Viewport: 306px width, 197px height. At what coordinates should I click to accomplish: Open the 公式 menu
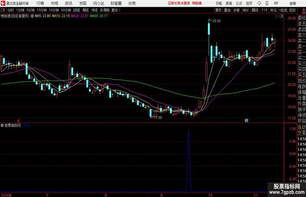239,3
